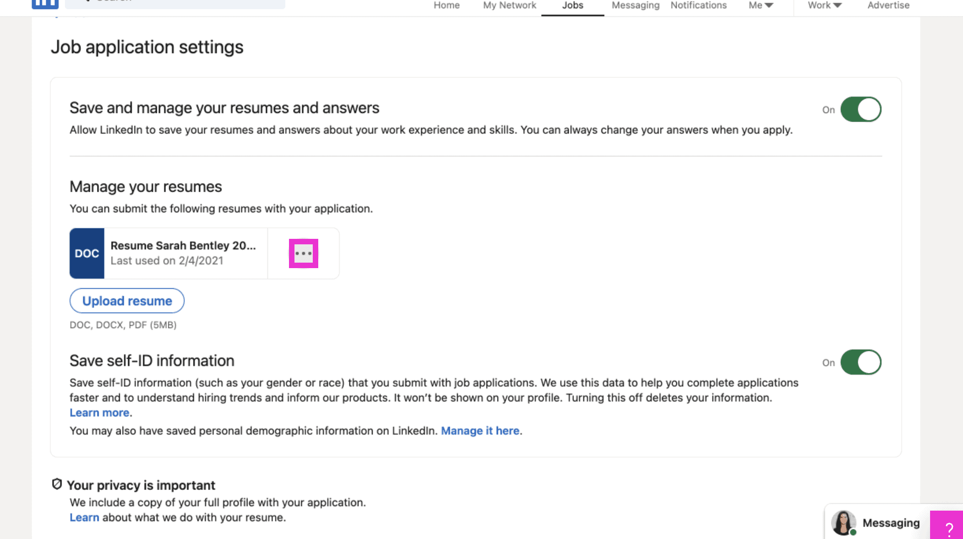Open the Notifications section

click(x=698, y=5)
